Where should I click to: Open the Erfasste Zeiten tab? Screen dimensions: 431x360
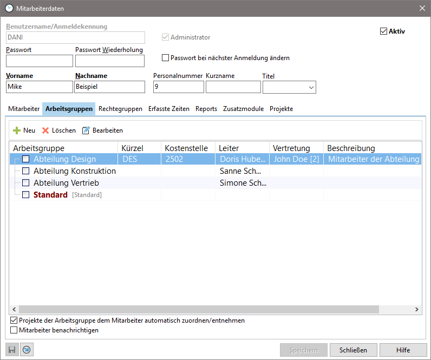point(169,109)
